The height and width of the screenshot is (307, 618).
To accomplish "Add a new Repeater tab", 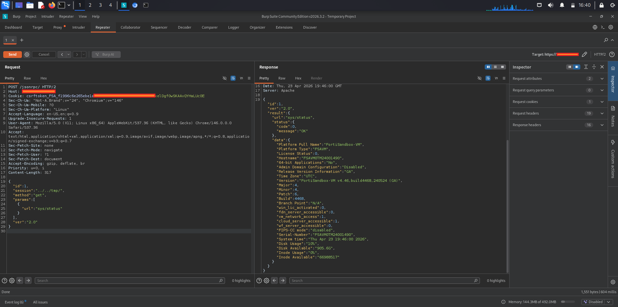I will tap(22, 40).
